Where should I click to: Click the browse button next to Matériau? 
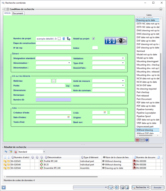point(54,81)
